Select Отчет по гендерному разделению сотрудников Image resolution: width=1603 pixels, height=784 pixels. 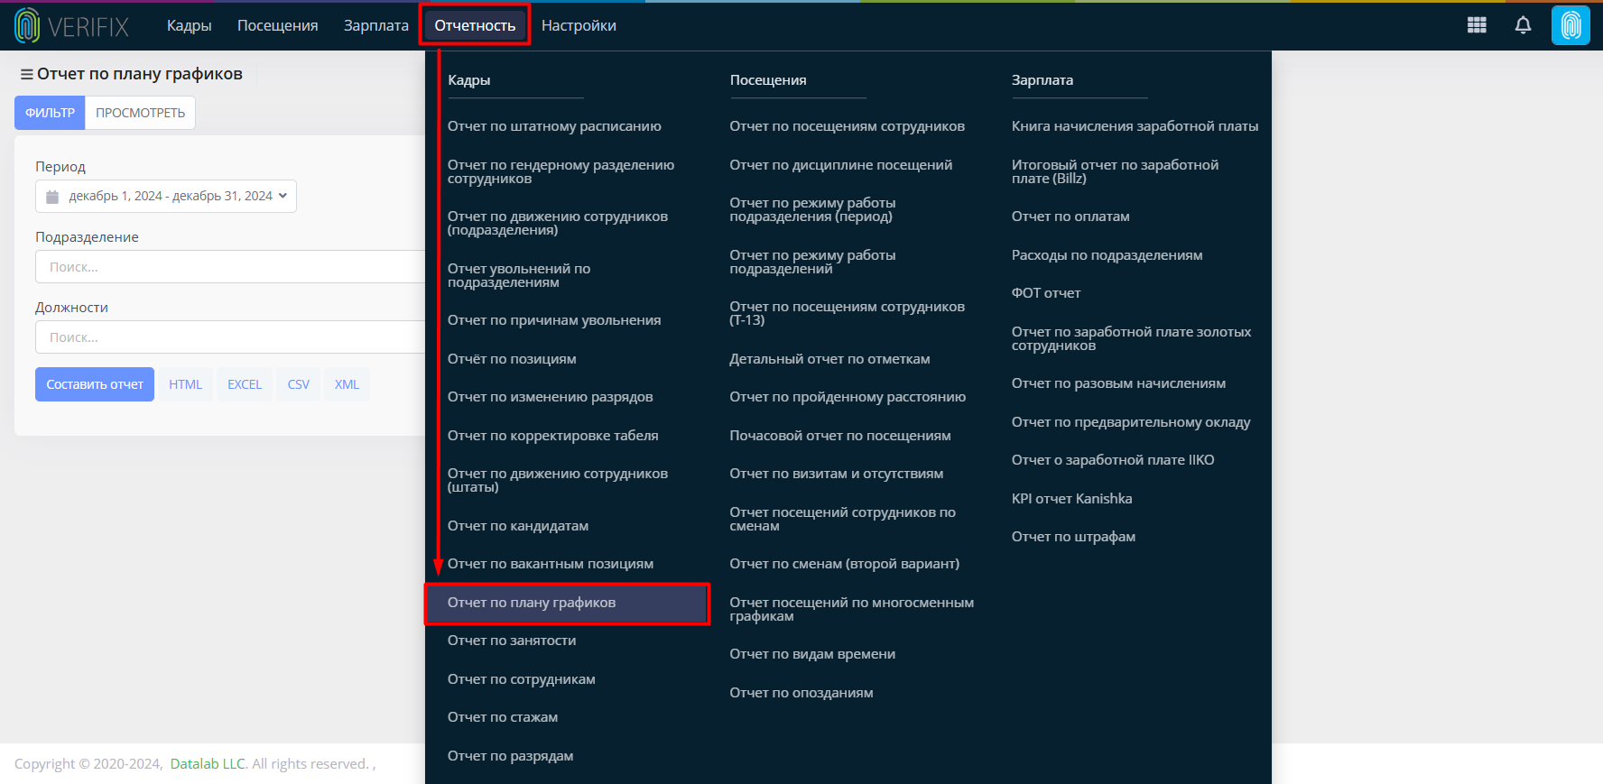pyautogui.click(x=561, y=171)
